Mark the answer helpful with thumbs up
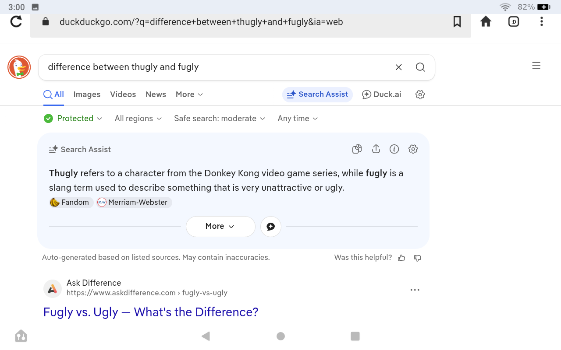The height and width of the screenshot is (350, 561). (401, 258)
